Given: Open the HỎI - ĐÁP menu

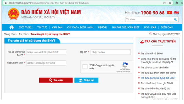Looking at the screenshot, I should 150,27.
